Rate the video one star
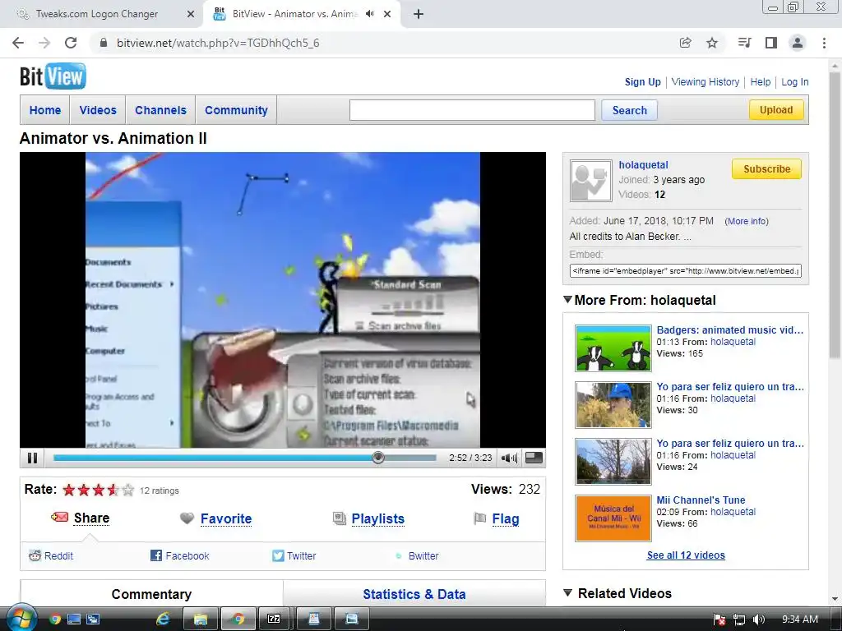Viewport: 842px width, 631px height. [69, 490]
